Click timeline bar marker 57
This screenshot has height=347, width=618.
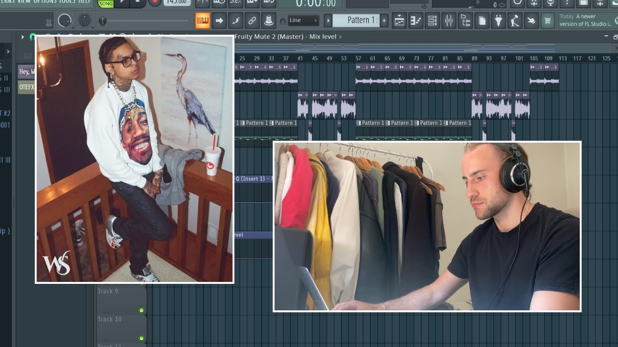click(x=358, y=58)
